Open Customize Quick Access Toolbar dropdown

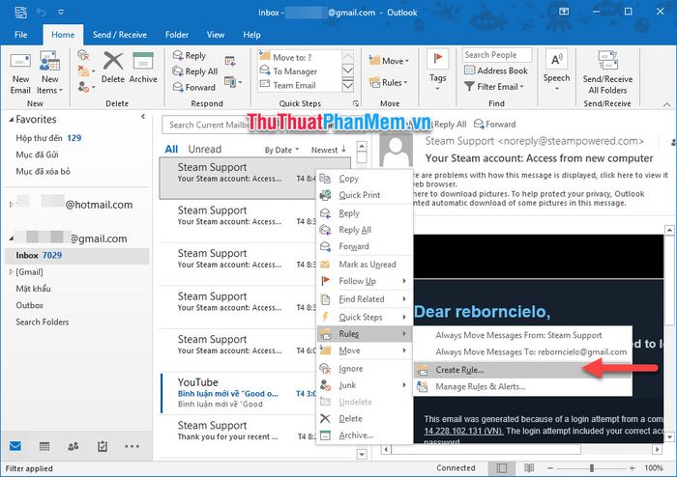point(61,12)
